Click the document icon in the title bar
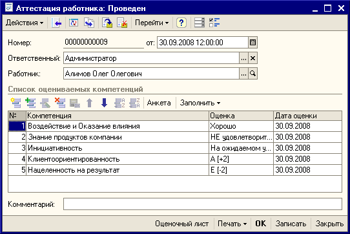Screen dimensions: 350x234 9,8
